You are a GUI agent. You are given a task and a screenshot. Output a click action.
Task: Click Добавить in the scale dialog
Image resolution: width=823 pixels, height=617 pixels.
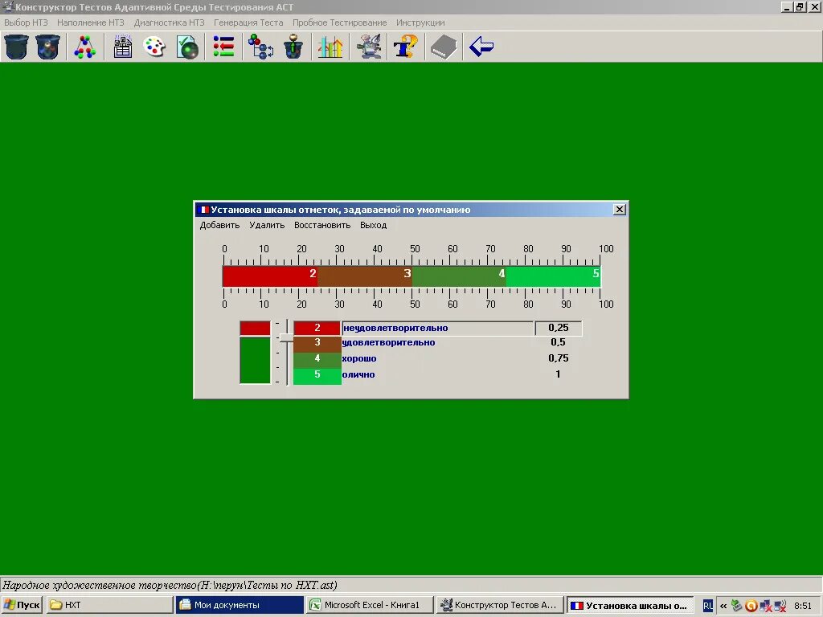[x=219, y=225]
